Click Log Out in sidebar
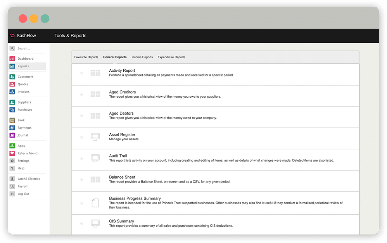The height and width of the screenshot is (243, 387). click(x=23, y=194)
